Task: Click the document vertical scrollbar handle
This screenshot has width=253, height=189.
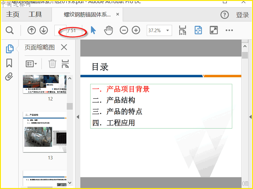Action: 245,55
